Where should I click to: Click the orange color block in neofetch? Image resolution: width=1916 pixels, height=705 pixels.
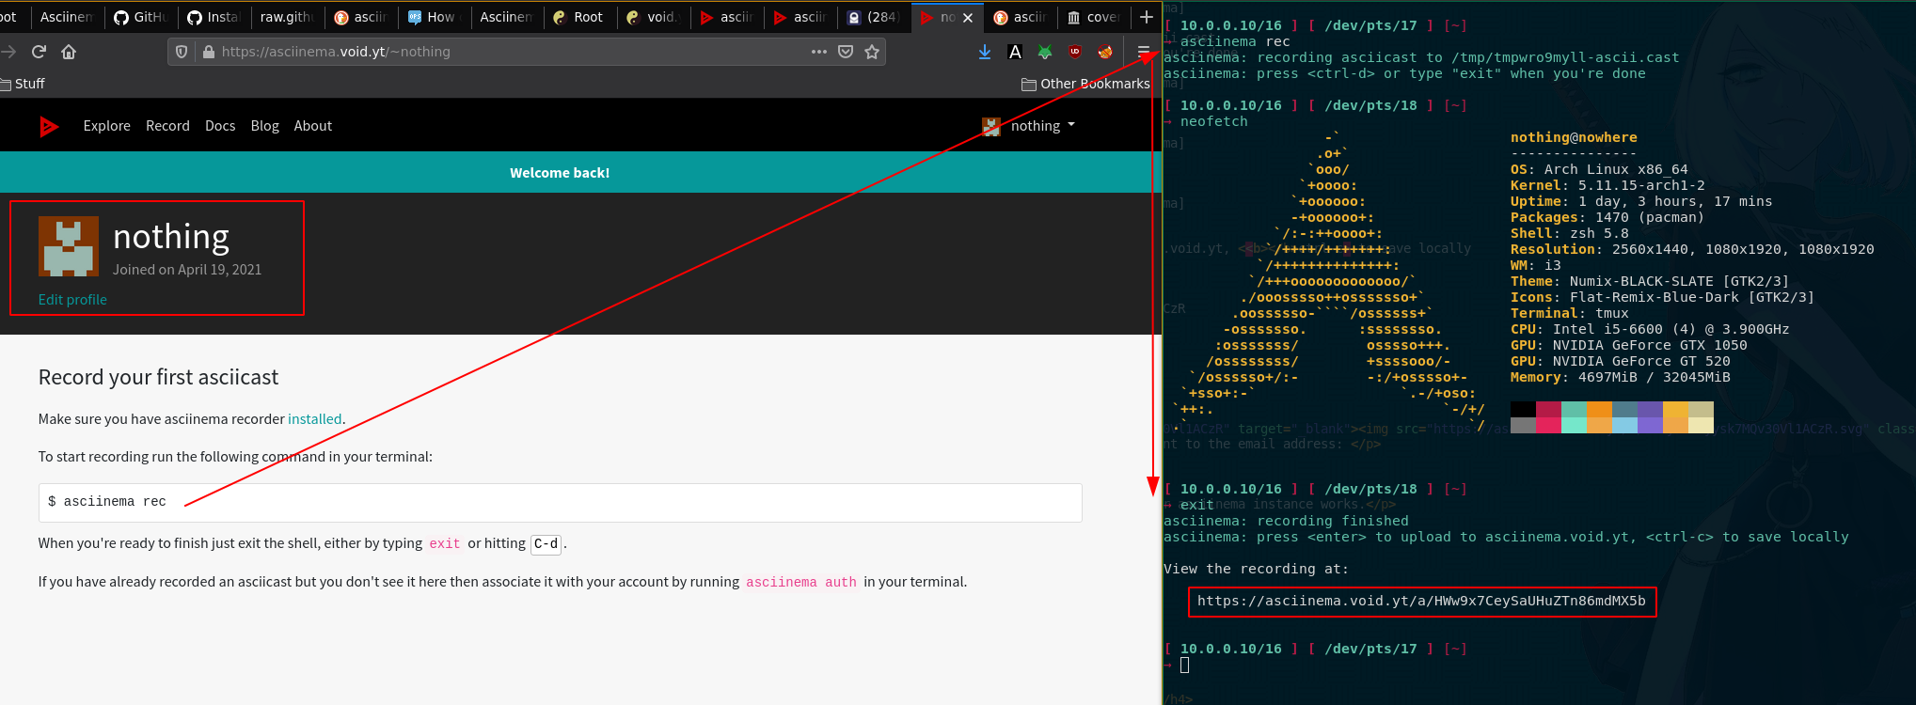(1599, 409)
